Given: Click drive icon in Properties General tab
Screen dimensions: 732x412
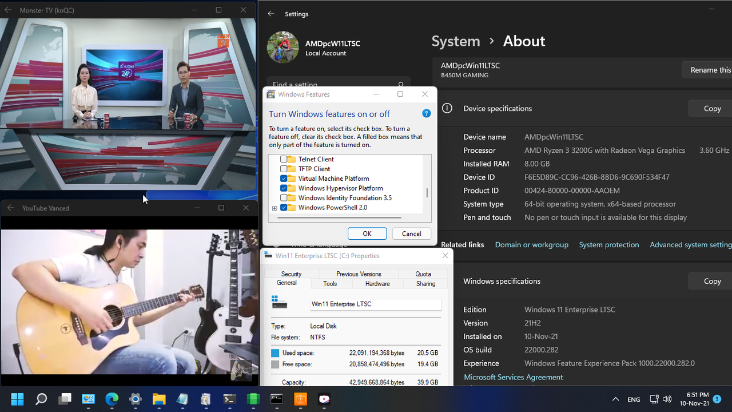Looking at the screenshot, I should point(279,302).
